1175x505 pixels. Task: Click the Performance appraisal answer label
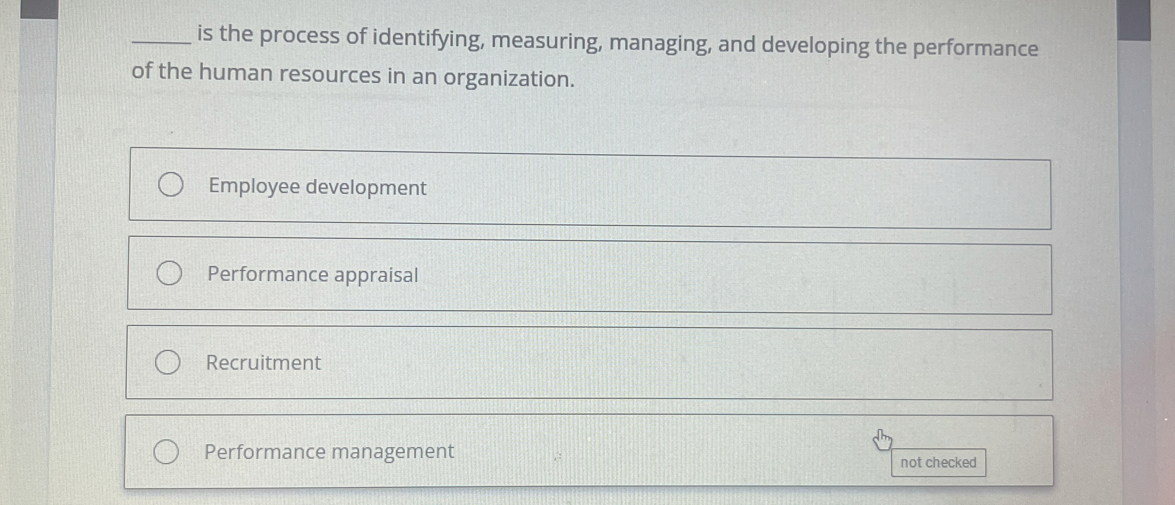pyautogui.click(x=312, y=275)
